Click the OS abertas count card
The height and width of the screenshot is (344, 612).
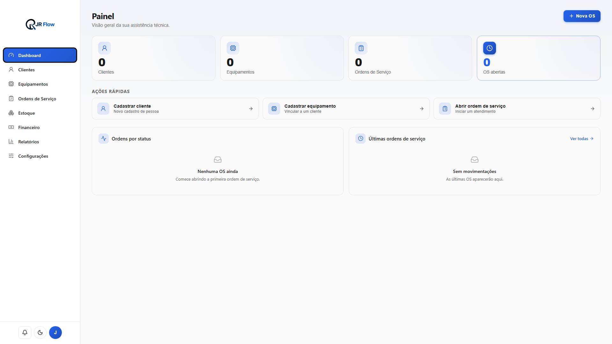click(538, 58)
